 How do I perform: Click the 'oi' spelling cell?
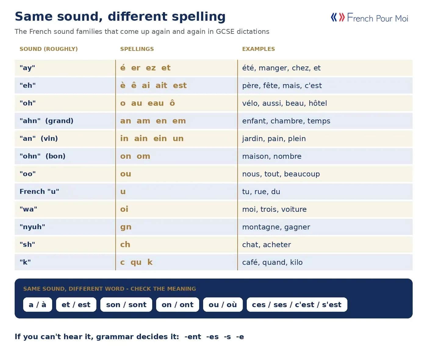click(177, 209)
